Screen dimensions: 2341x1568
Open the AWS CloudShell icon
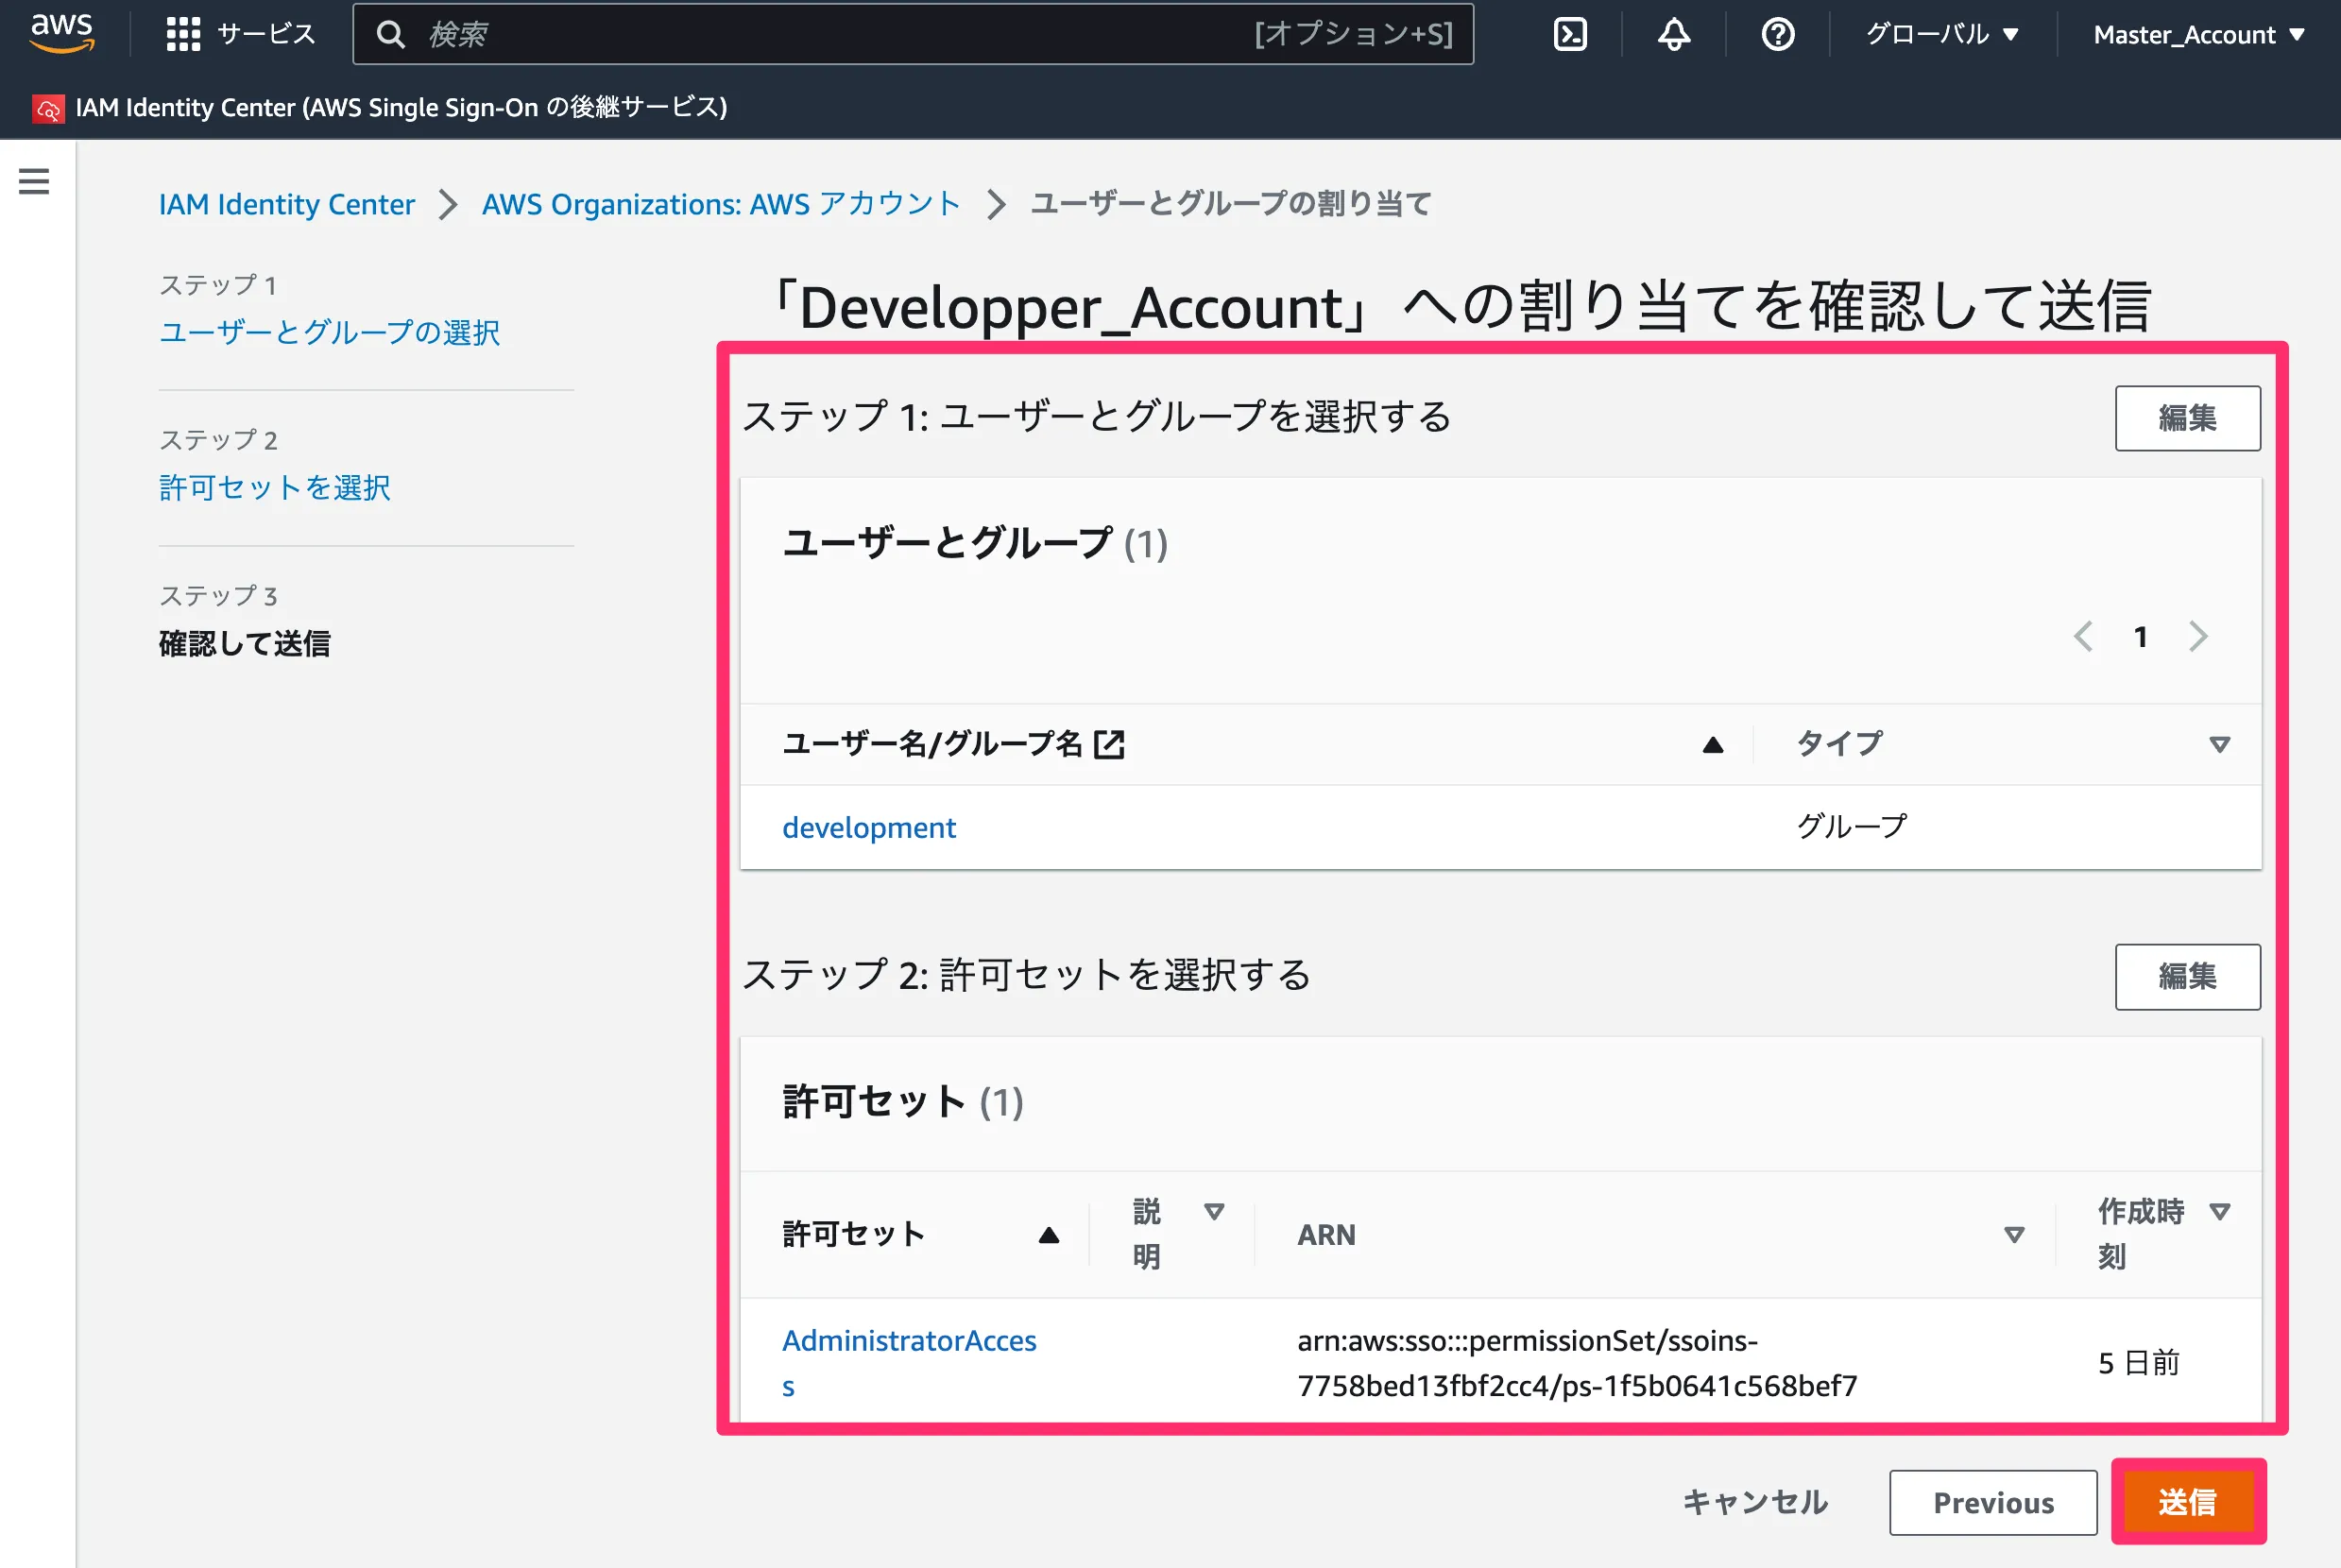coord(1569,35)
